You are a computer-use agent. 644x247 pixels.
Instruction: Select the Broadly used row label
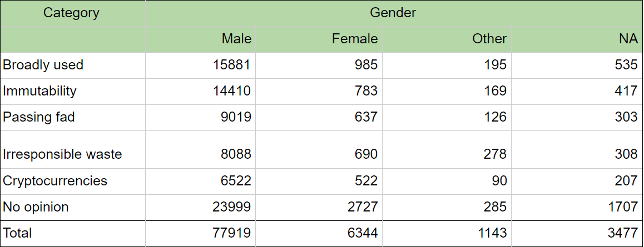coord(73,65)
